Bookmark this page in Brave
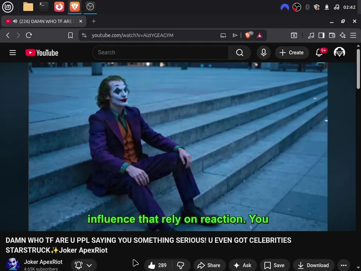This screenshot has height=271, width=361. click(70, 35)
